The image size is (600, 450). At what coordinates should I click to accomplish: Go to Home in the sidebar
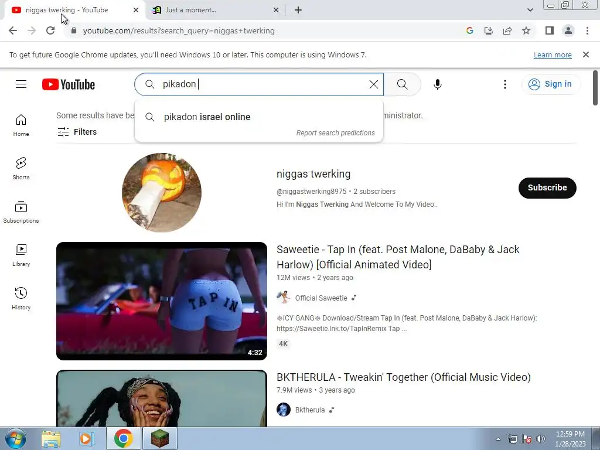pyautogui.click(x=21, y=125)
